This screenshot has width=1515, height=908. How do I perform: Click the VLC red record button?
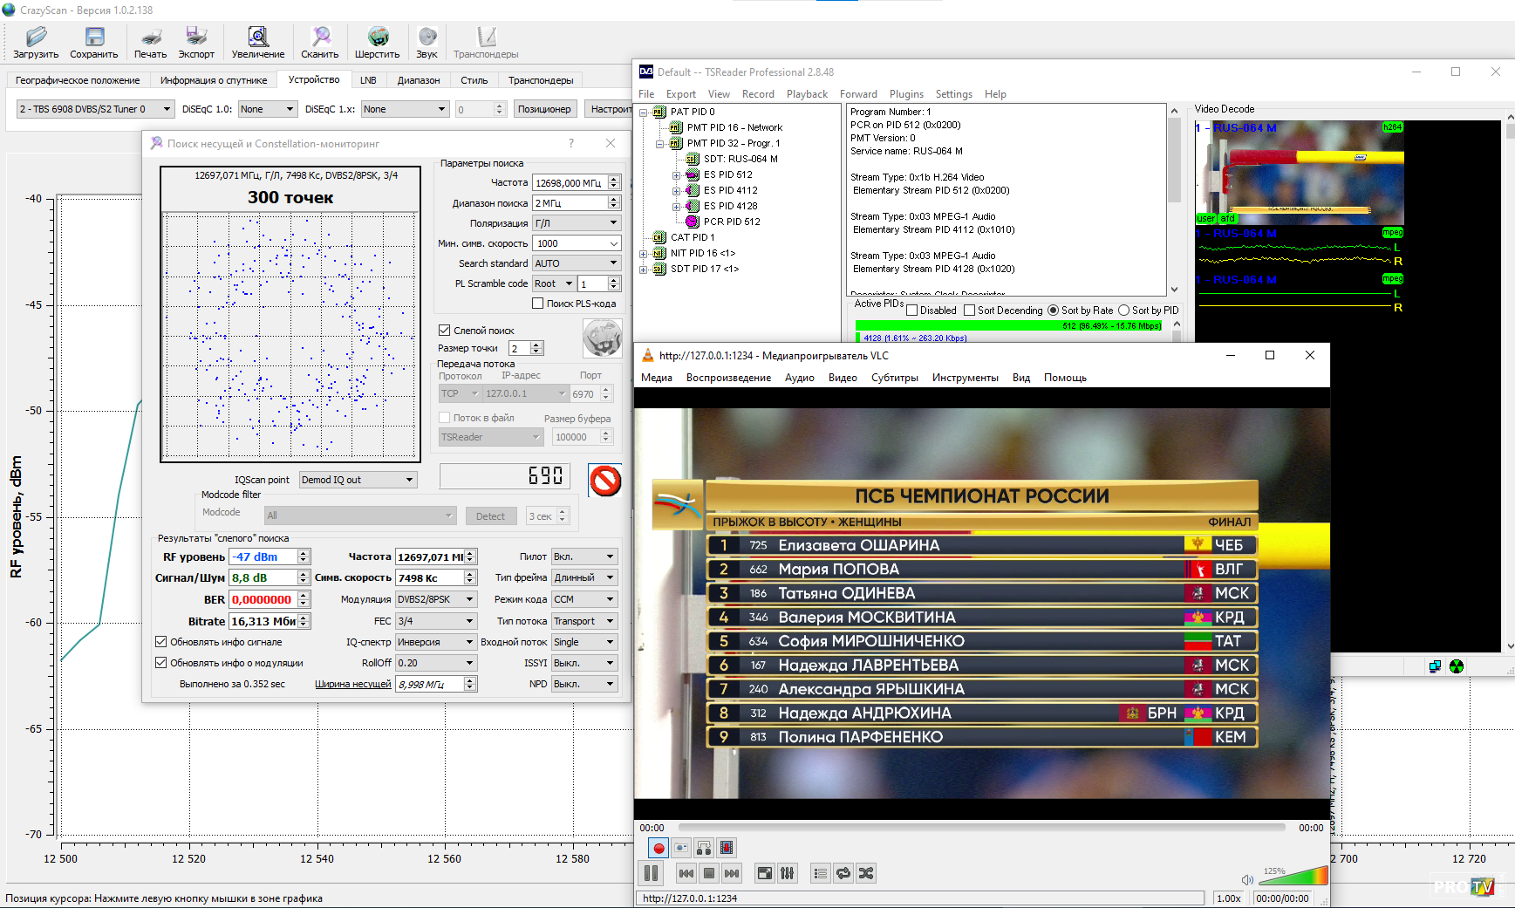(659, 848)
